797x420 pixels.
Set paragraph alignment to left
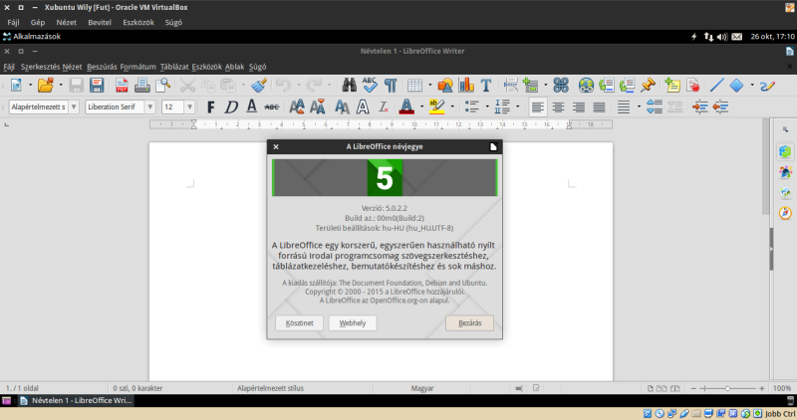(537, 106)
